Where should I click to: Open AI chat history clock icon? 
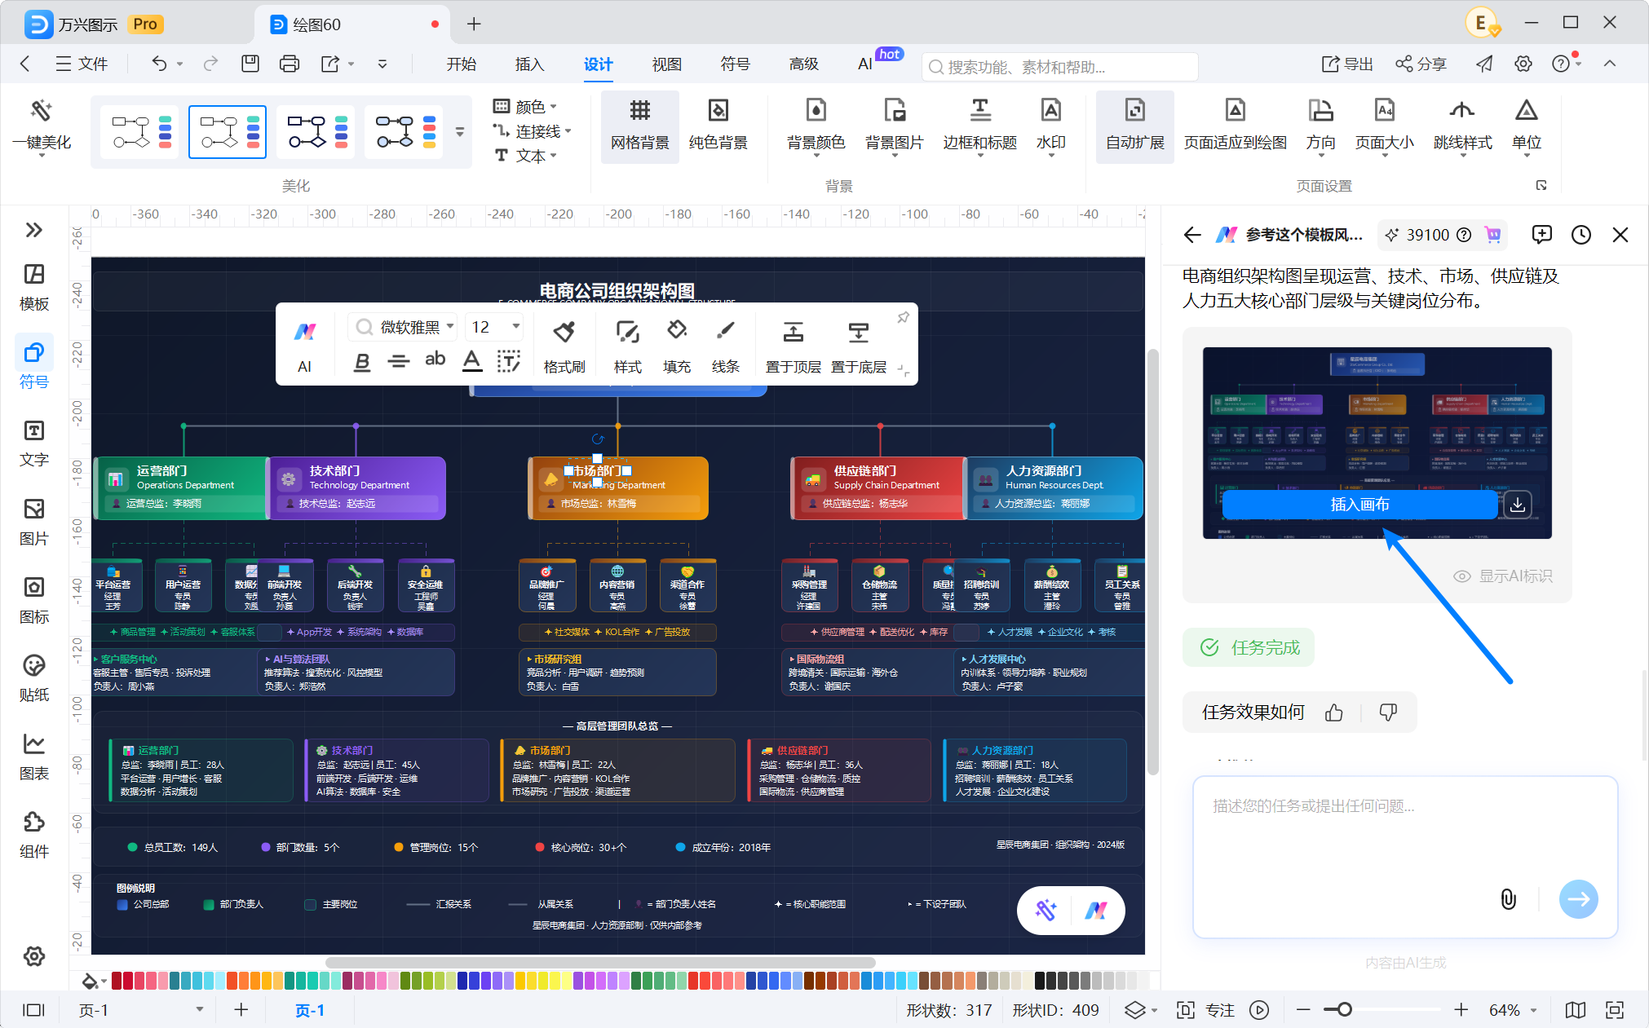click(1580, 235)
